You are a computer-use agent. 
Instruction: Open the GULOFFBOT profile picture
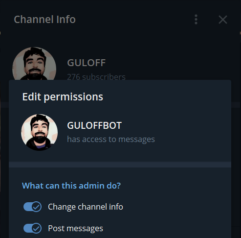coord(39,132)
